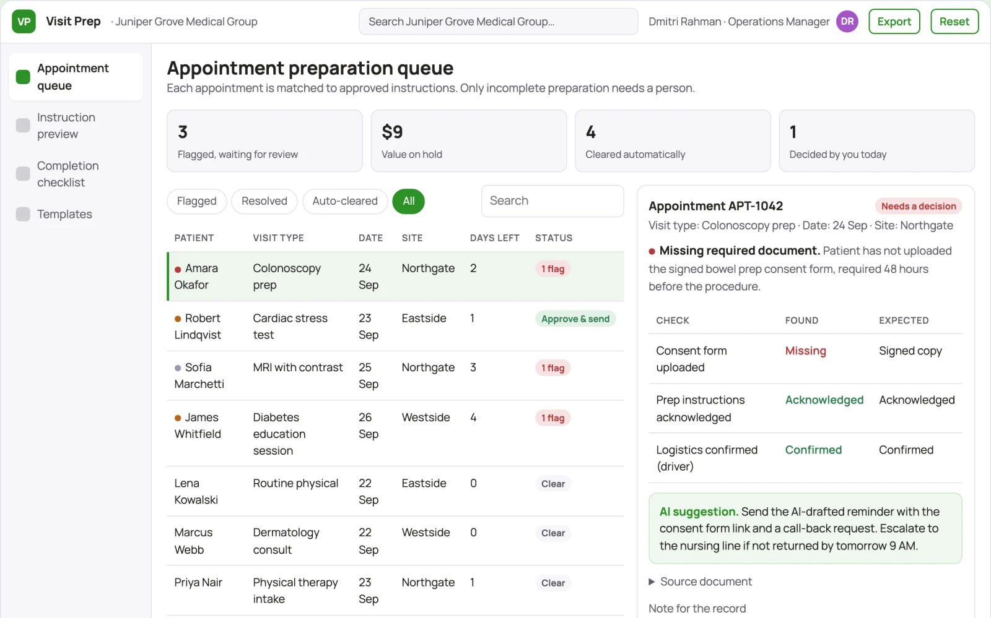This screenshot has width=991, height=618.
Task: Click red dot before Missing required document
Action: 652,251
